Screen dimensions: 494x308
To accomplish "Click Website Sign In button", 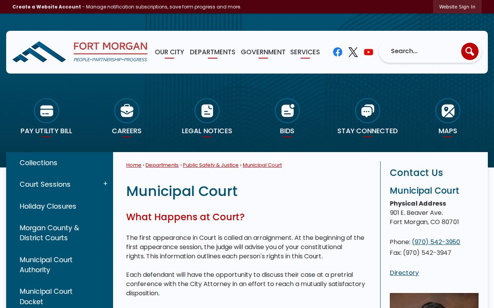I will [457, 7].
